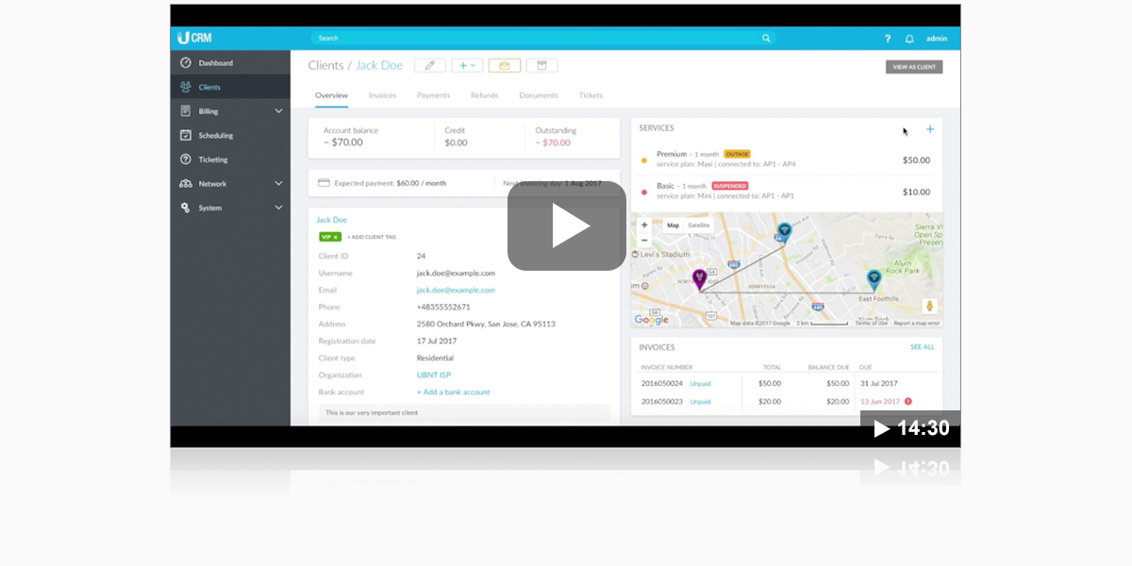1132x566 pixels.
Task: Open notifications via the bell icon
Action: click(x=909, y=38)
